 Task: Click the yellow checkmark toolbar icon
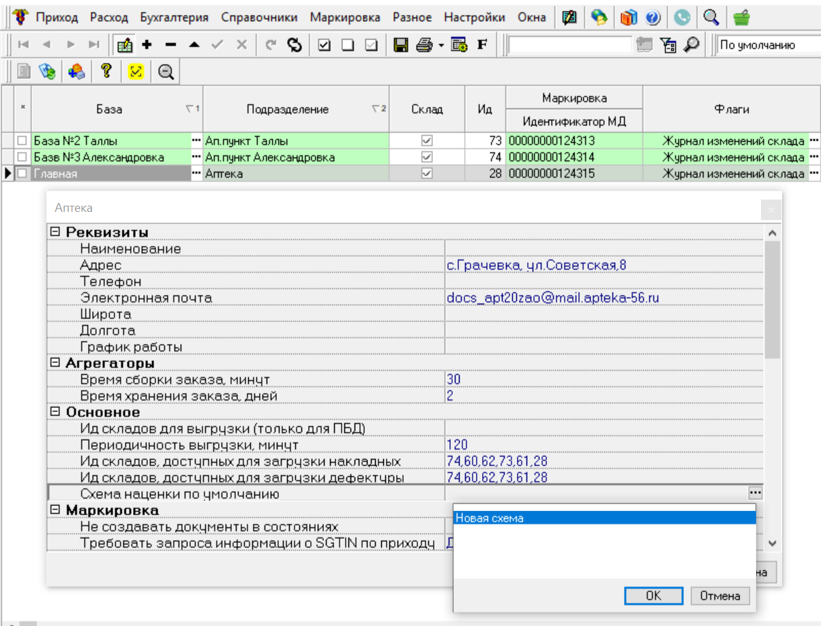click(x=135, y=70)
